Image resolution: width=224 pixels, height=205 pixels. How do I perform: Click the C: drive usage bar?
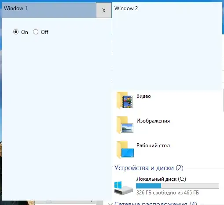(177, 186)
